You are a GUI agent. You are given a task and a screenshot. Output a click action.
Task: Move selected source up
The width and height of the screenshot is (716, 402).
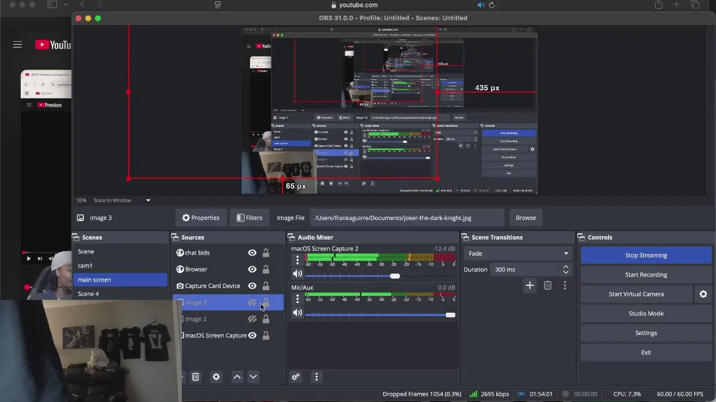[237, 377]
